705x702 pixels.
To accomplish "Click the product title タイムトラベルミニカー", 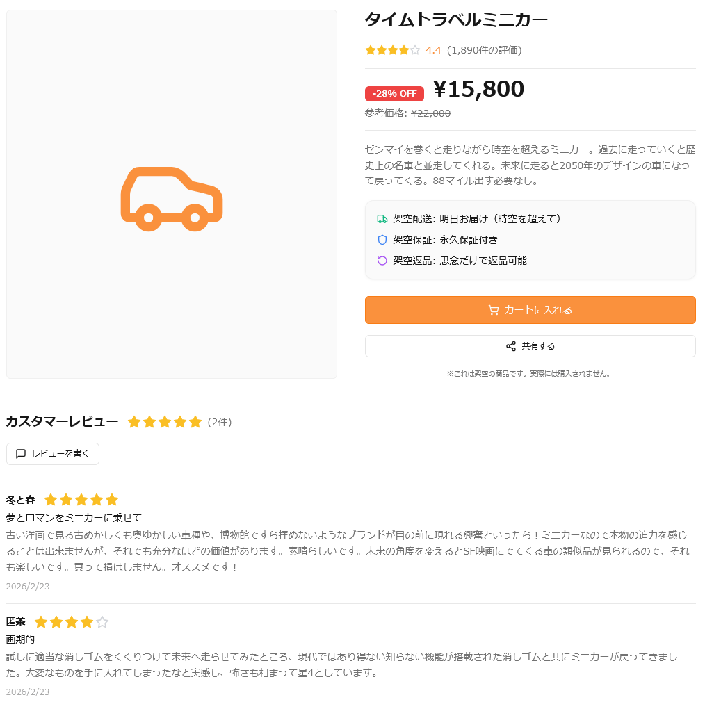I will click(x=456, y=20).
